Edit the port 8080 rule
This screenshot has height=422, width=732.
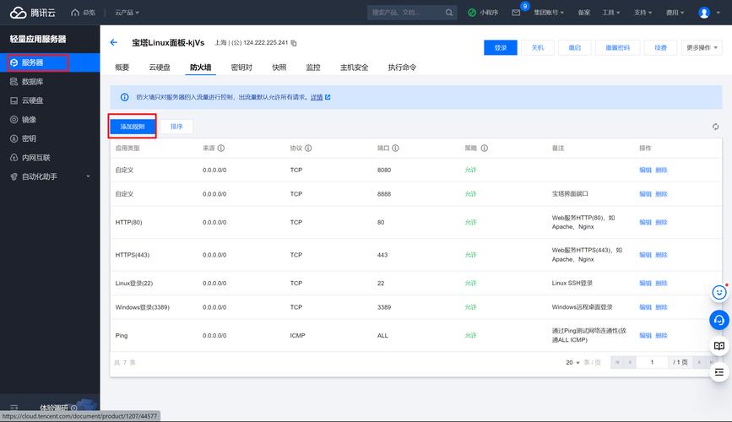[x=645, y=170]
